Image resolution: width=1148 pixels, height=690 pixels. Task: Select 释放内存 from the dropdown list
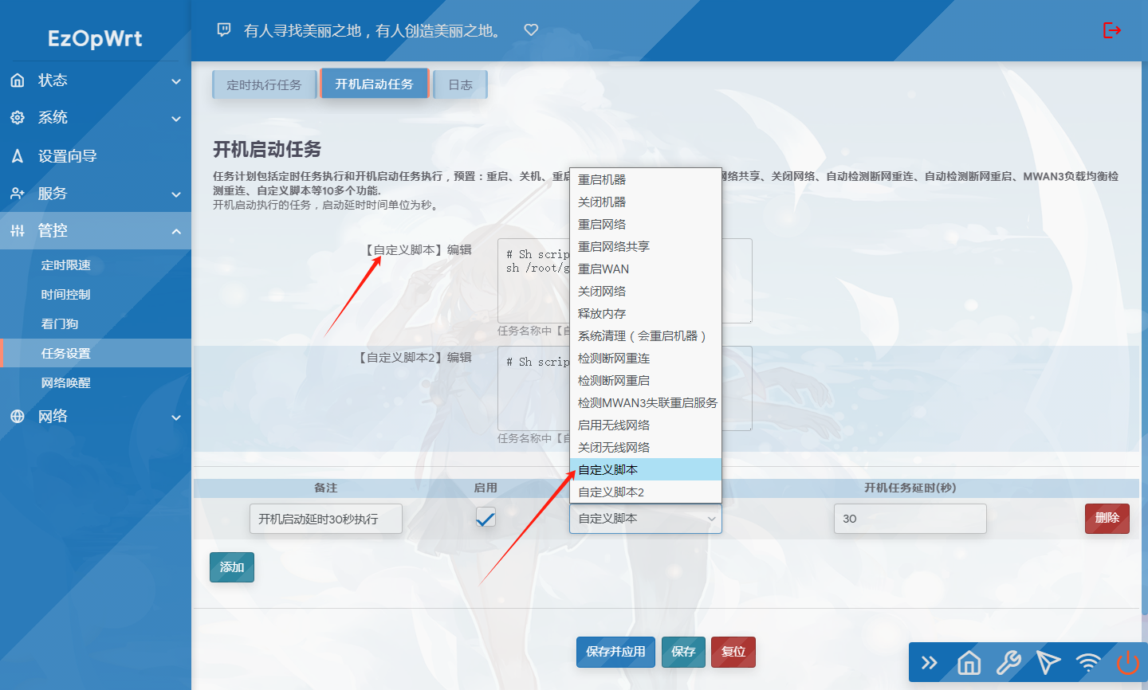pos(646,314)
